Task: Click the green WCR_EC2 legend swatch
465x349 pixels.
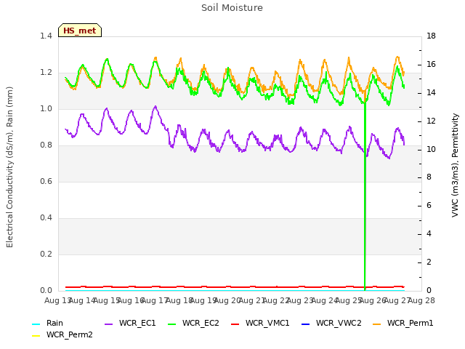Action: (x=172, y=324)
